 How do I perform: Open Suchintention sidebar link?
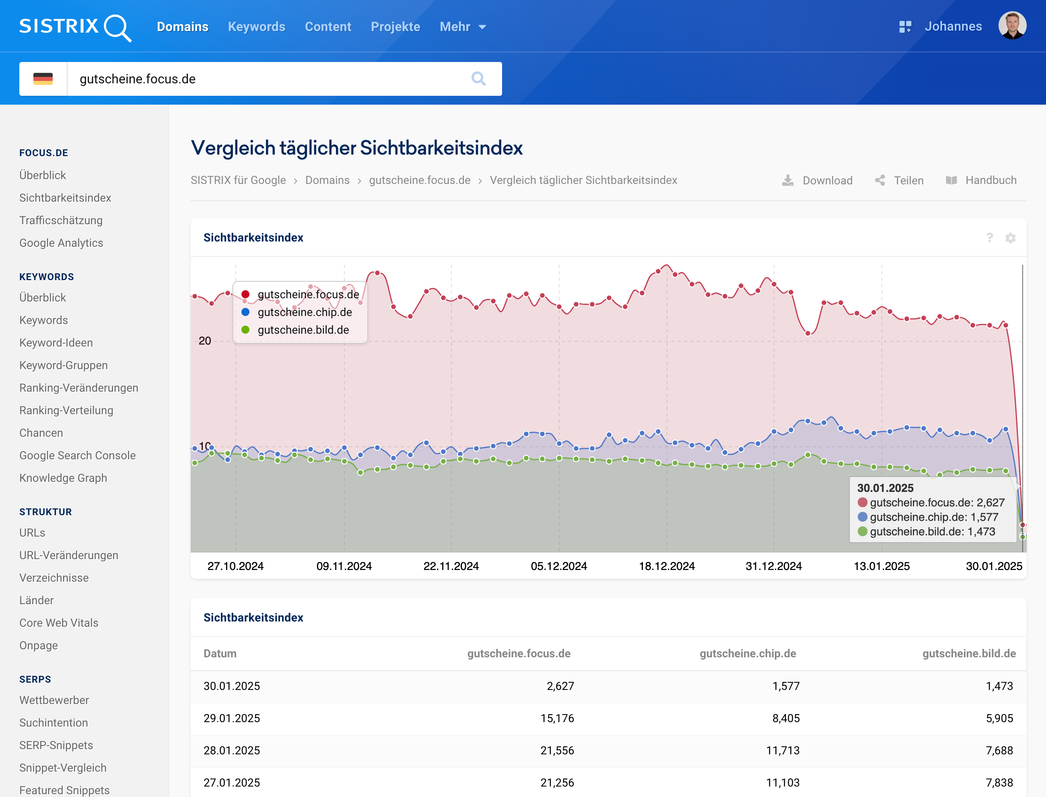(x=54, y=723)
